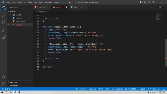Open Windows Start button
Image resolution: width=167 pixels, height=94 pixels.
pos(2,92)
